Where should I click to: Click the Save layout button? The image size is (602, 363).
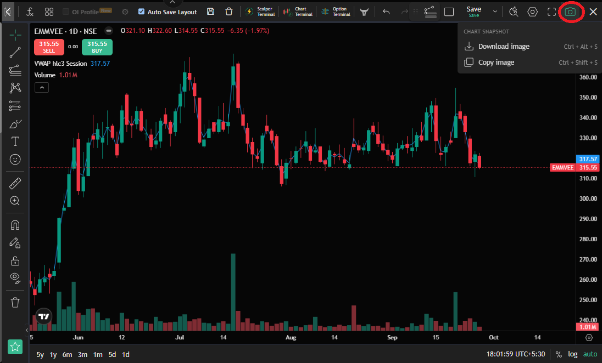click(x=474, y=12)
